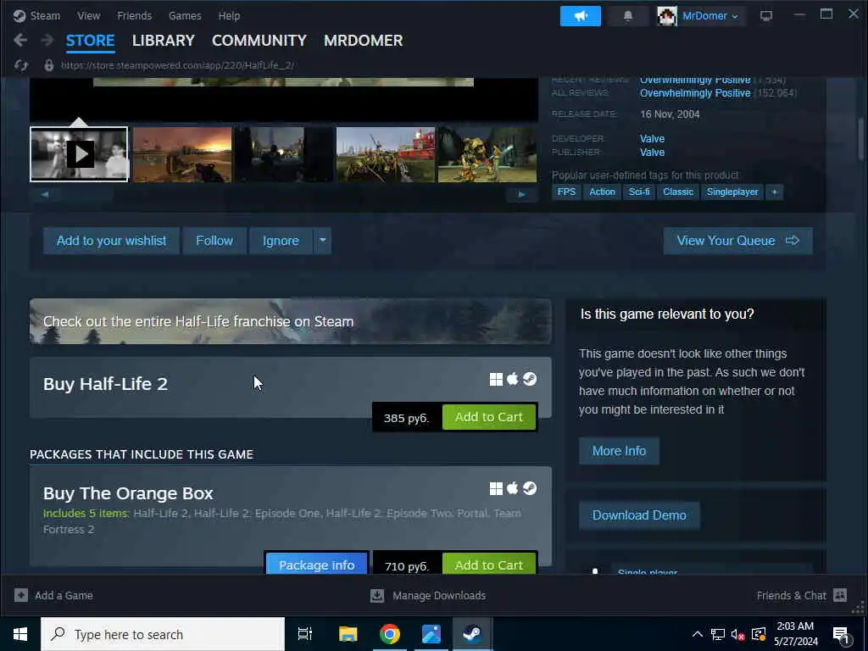Click the MrDomer profile avatar
The height and width of the screenshot is (651, 868).
[x=667, y=16]
